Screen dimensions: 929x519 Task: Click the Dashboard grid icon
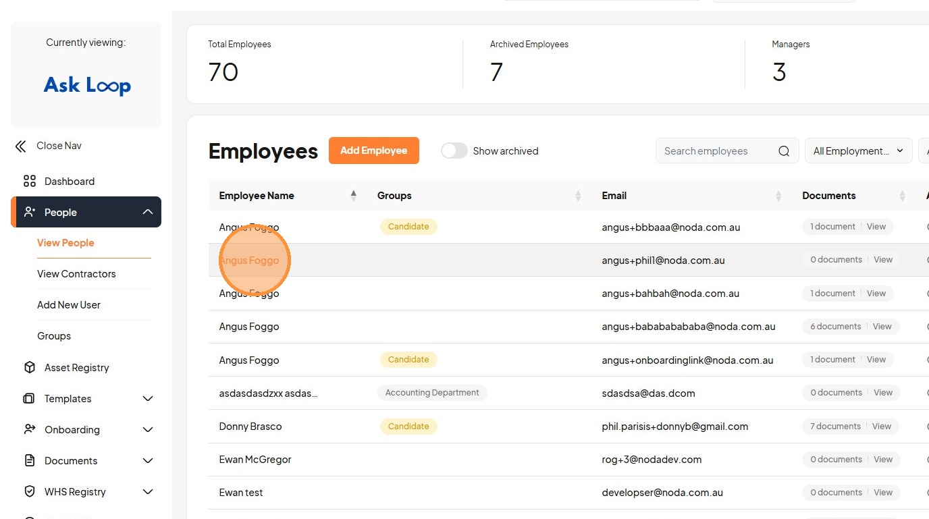[29, 181]
